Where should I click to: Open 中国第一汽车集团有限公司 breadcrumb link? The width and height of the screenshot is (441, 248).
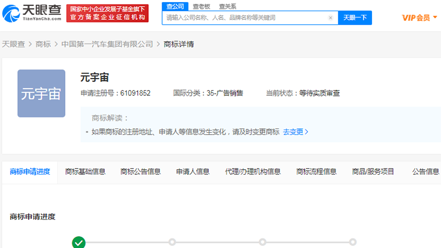107,44
